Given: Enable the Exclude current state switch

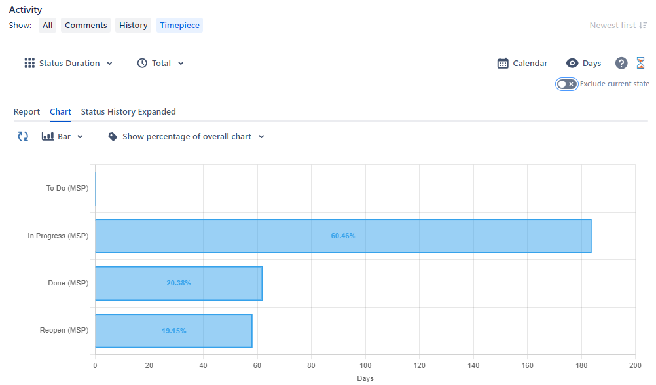Looking at the screenshot, I should [x=566, y=84].
